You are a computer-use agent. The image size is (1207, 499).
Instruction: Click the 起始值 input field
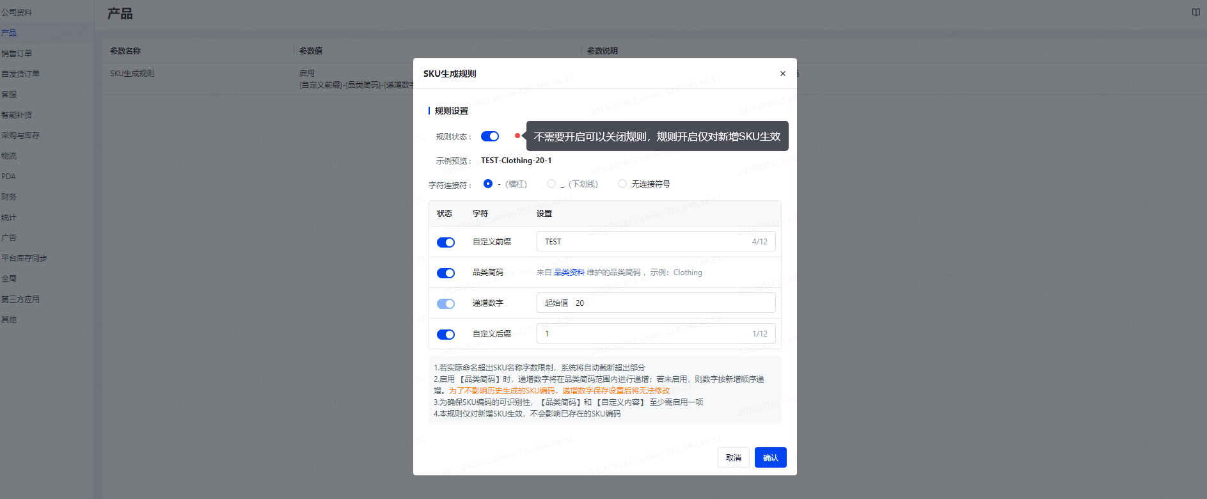pyautogui.click(x=656, y=303)
